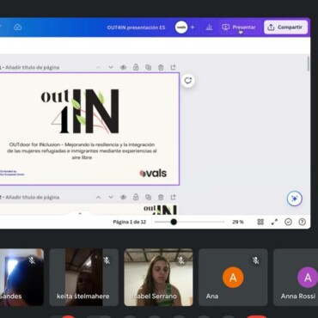The width and height of the screenshot is (318, 318).
Task: Click muted mic icon on keita štelmahere tile
Action: (107, 260)
